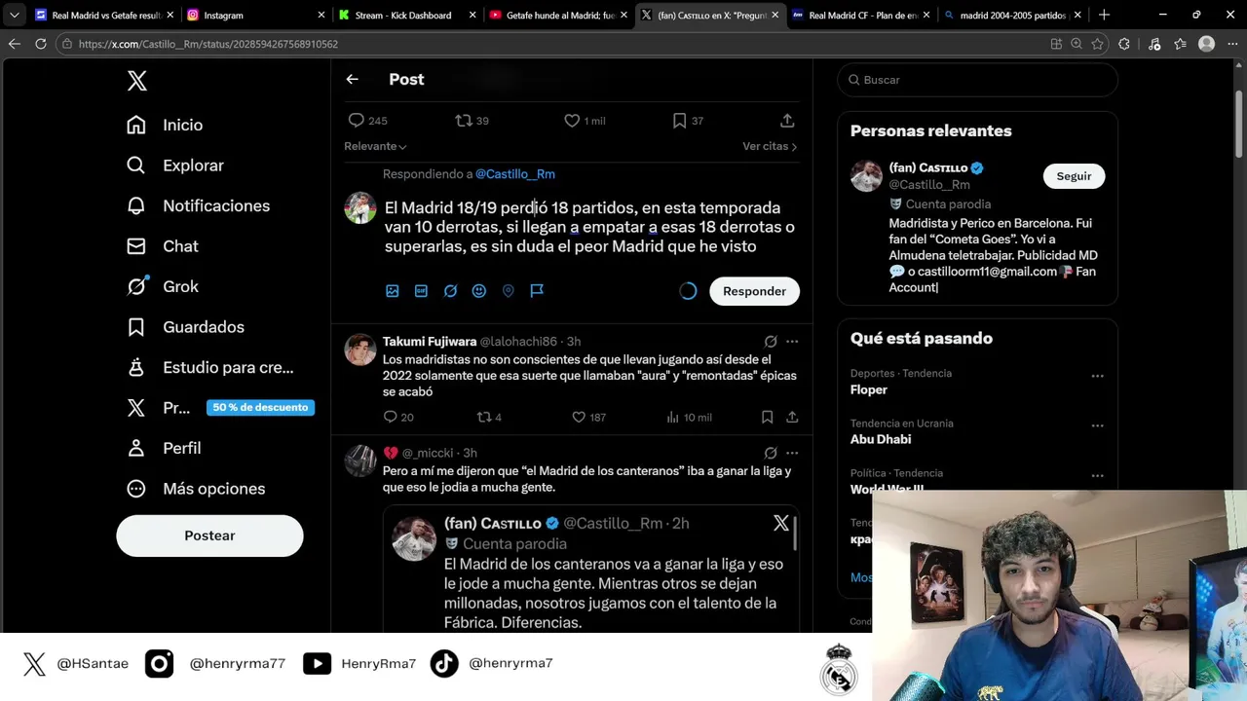This screenshot has height=701, width=1247.
Task: Reply to Takumi Fujiwara comment with 20
Action: (398, 417)
